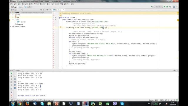Open Project panel gear settings
This screenshot has width=188, height=106.
click(47, 10)
